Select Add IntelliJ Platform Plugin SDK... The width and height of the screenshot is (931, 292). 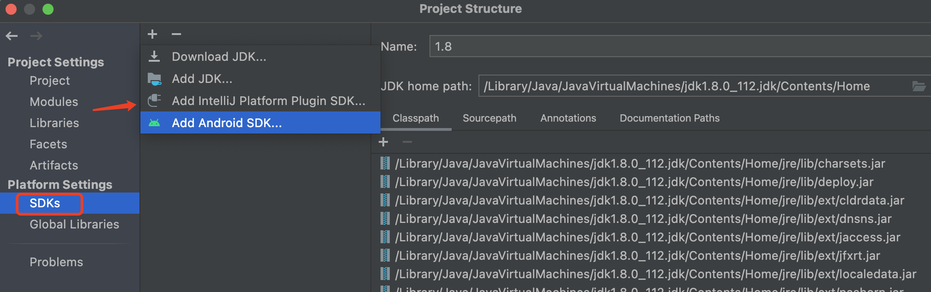tap(268, 101)
